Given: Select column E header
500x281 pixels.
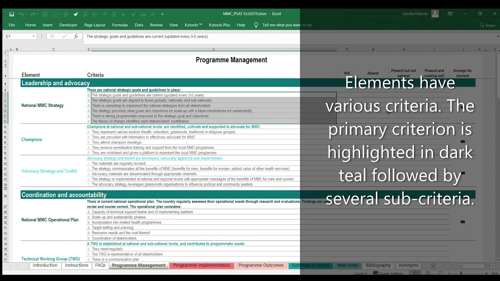Looking at the screenshot, I should click(213, 50).
